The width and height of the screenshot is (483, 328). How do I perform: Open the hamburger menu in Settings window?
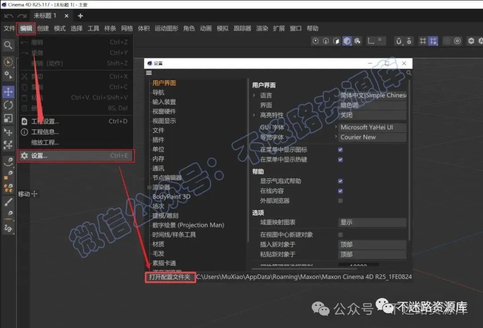pyautogui.click(x=149, y=73)
